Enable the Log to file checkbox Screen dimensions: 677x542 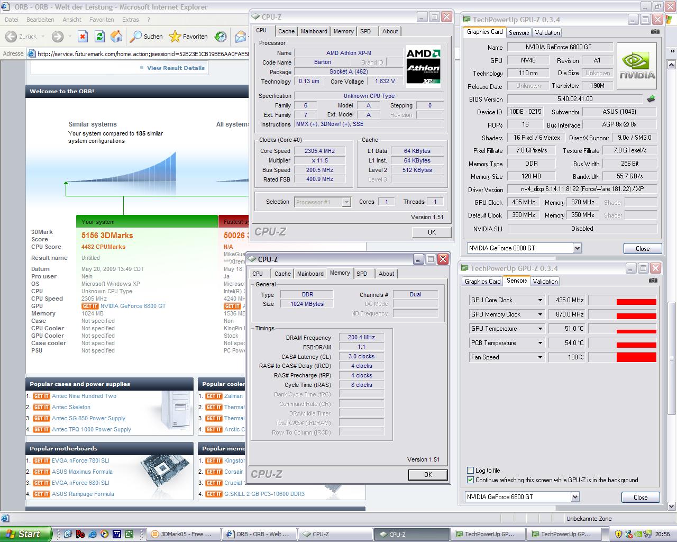click(x=470, y=470)
